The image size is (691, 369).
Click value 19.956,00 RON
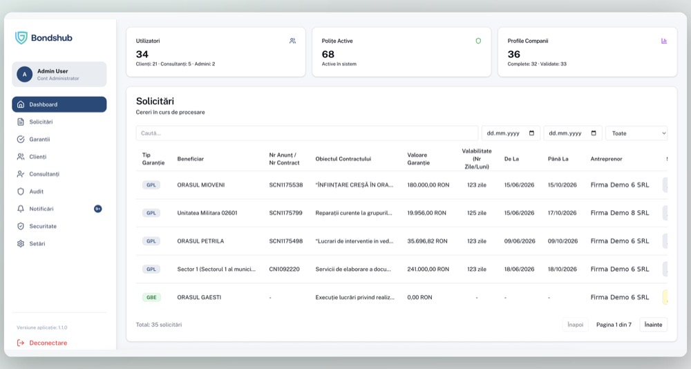click(426, 213)
